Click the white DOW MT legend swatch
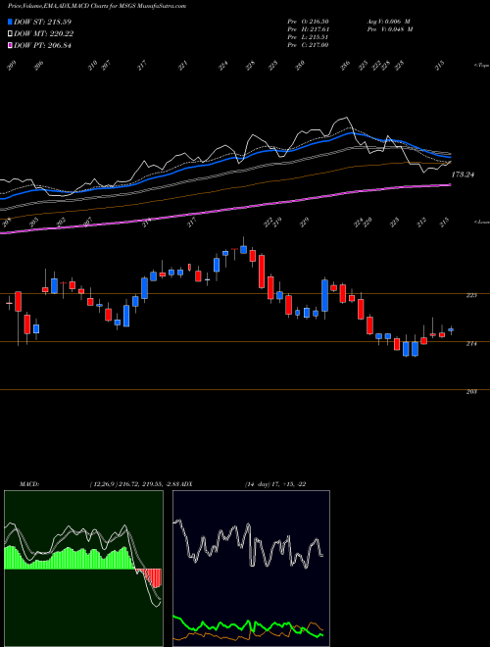This screenshot has width=490, height=647. click(11, 33)
